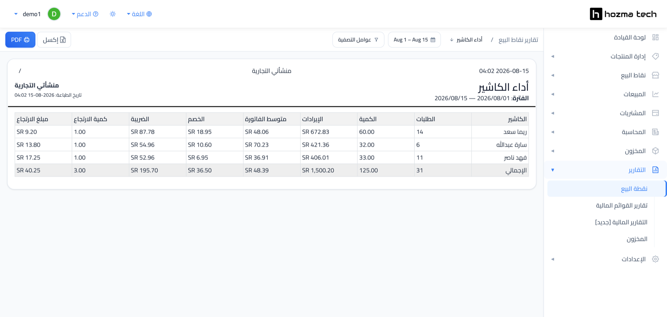Click the نقاط البيع store icon
The image size is (667, 317).
[x=655, y=75]
